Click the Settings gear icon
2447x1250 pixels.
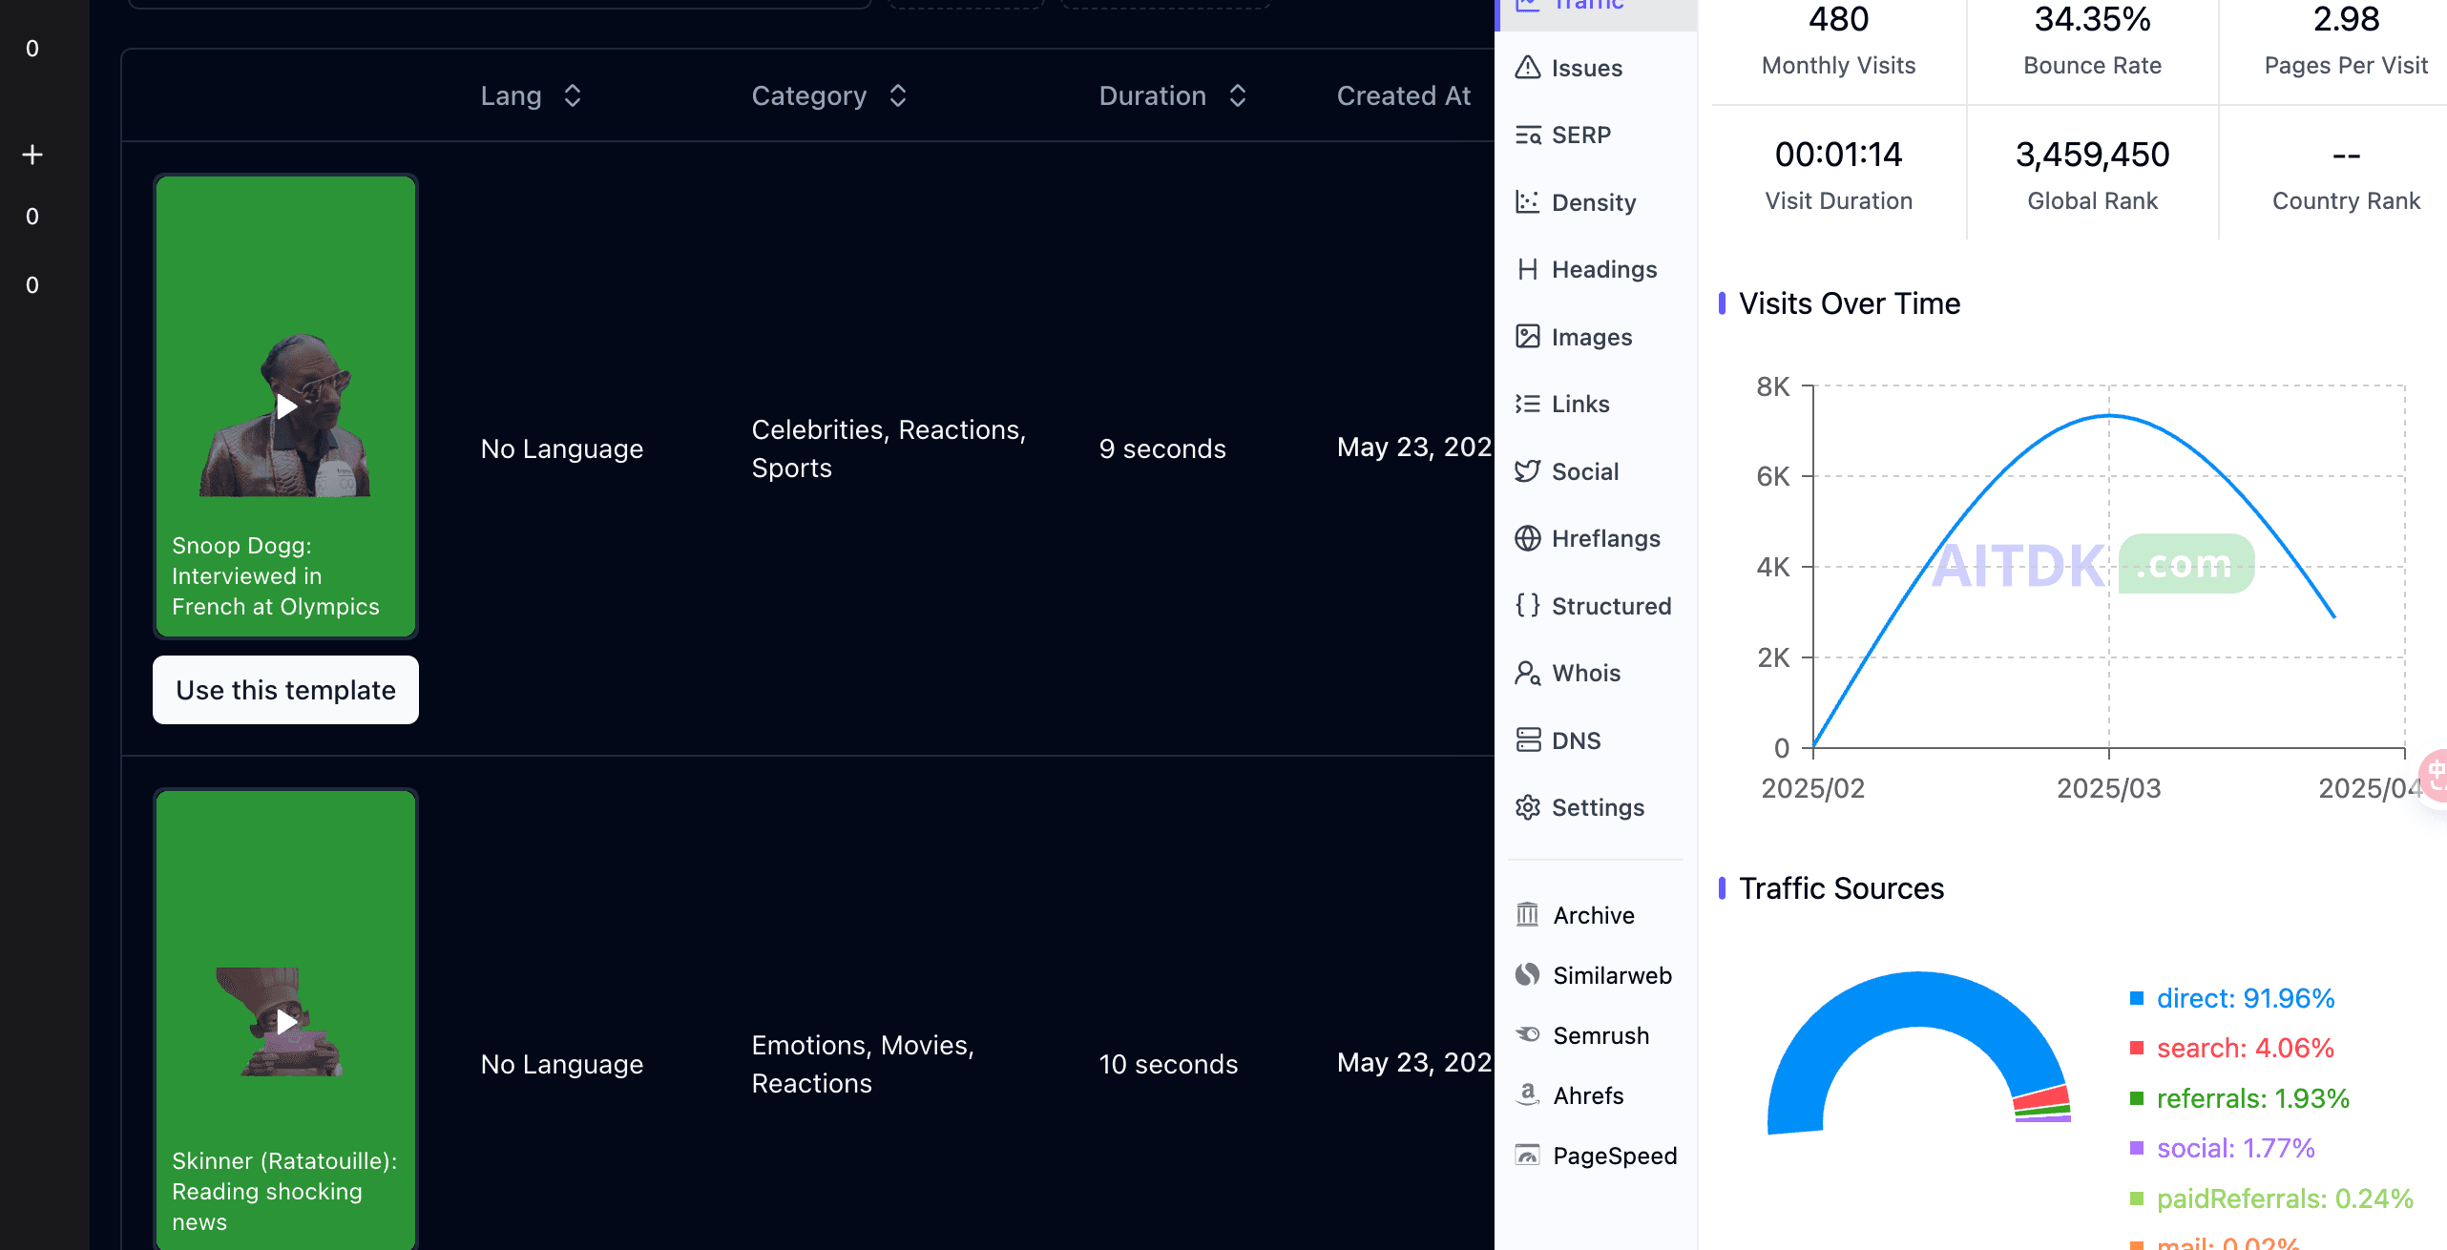(x=1528, y=807)
